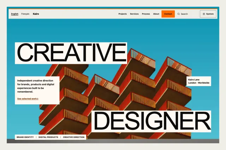Switch language to English

(x=15, y=14)
